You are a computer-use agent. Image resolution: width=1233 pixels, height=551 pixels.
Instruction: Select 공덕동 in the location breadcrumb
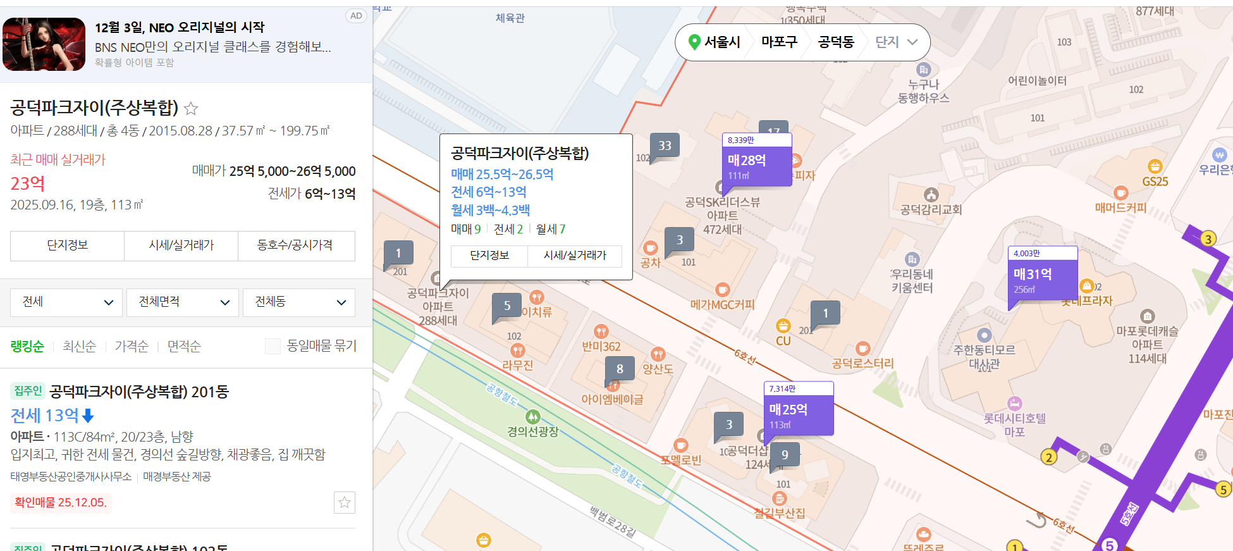tap(836, 42)
